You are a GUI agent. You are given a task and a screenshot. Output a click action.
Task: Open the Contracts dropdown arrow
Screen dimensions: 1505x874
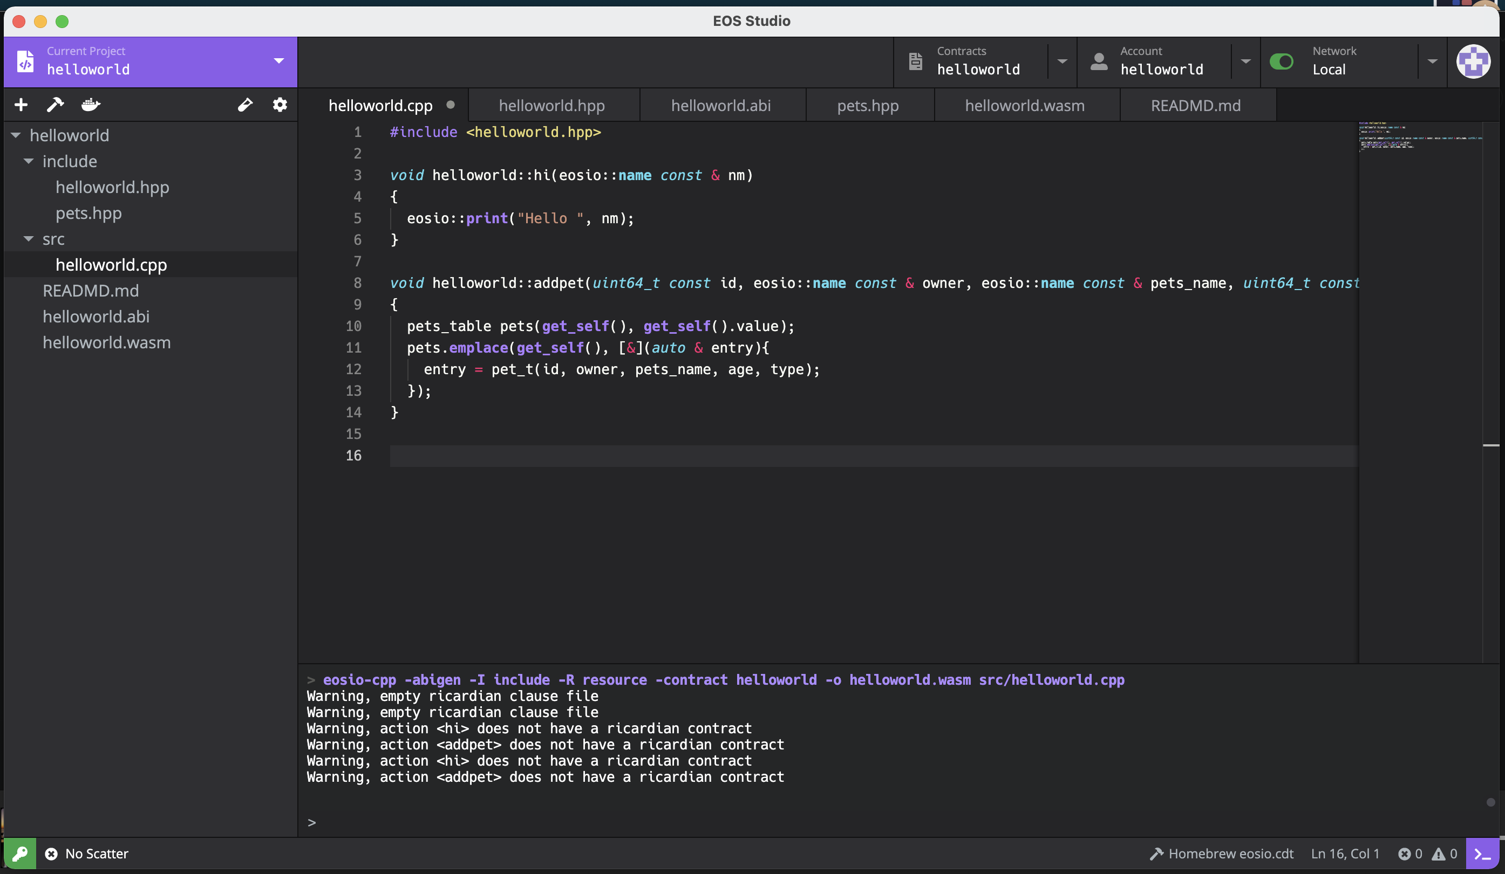click(1062, 61)
